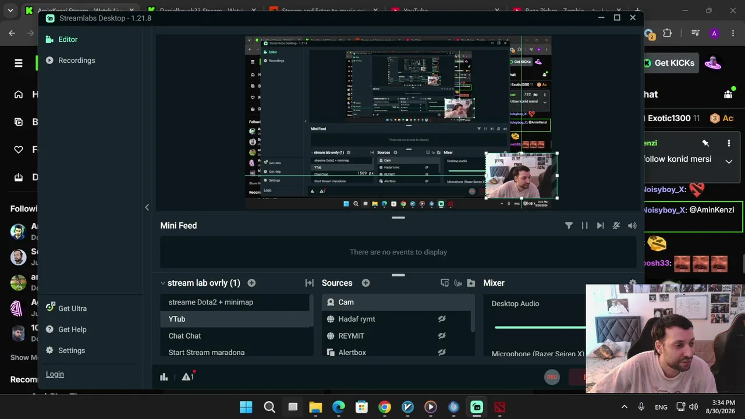Select the Cam source
The image size is (745, 419).
[396, 302]
